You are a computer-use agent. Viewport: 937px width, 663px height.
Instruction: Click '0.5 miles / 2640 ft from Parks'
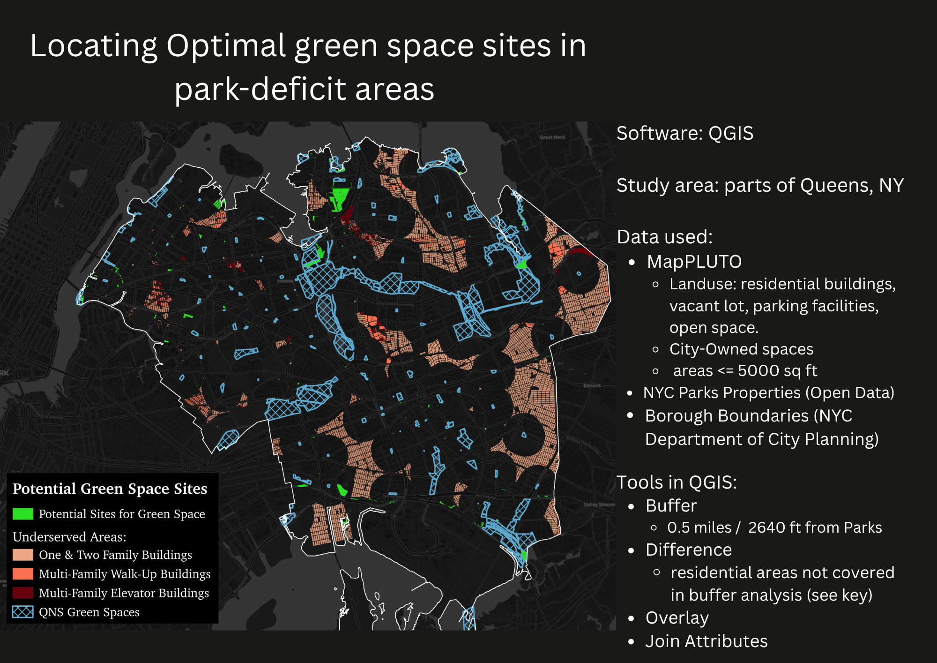coord(774,527)
